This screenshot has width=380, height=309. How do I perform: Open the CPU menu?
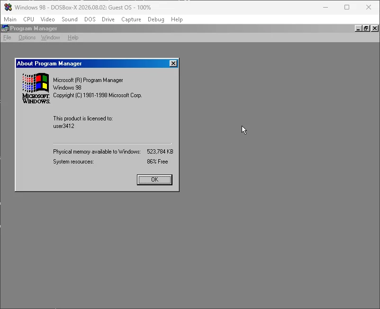tap(28, 19)
